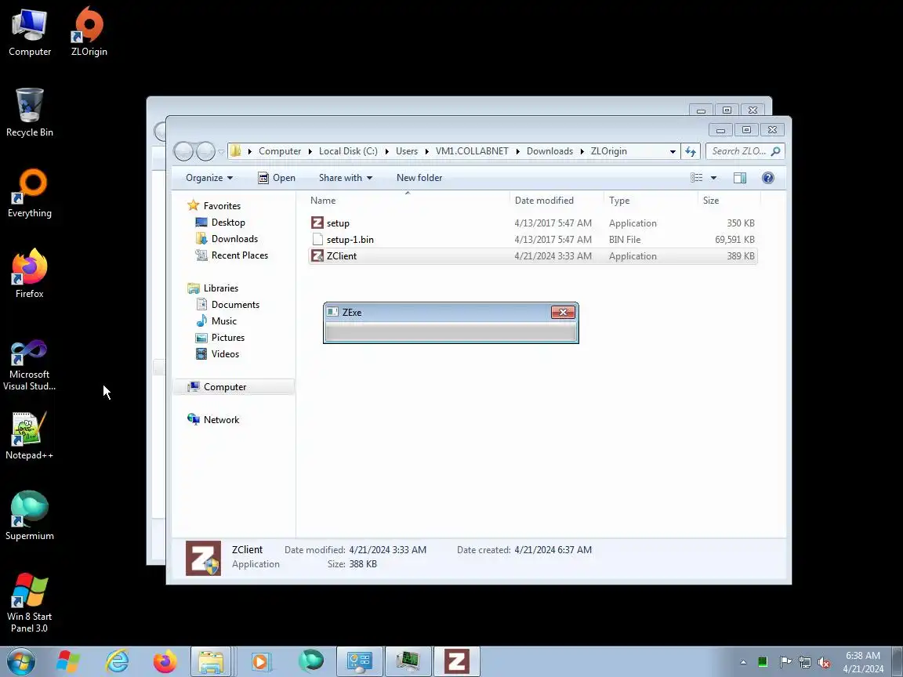The height and width of the screenshot is (677, 903).
Task: Click VM1.COLLABNET breadcrumb segment
Action: [x=472, y=151]
